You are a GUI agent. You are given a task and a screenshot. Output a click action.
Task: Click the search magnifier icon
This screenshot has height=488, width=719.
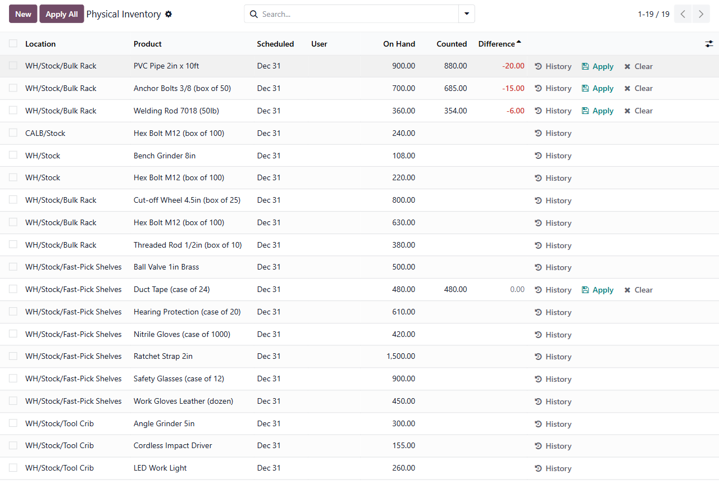(x=253, y=14)
